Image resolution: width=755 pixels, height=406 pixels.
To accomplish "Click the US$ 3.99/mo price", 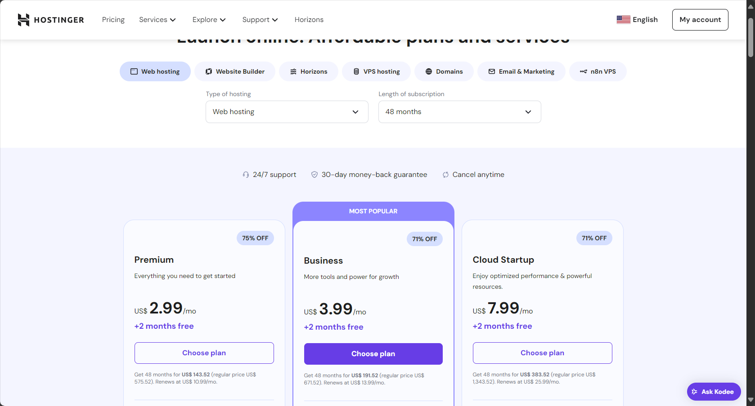I will pyautogui.click(x=335, y=309).
